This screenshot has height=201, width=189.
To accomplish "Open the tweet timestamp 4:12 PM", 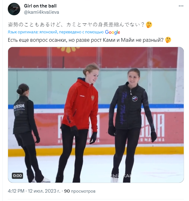I will [x=16, y=191].
